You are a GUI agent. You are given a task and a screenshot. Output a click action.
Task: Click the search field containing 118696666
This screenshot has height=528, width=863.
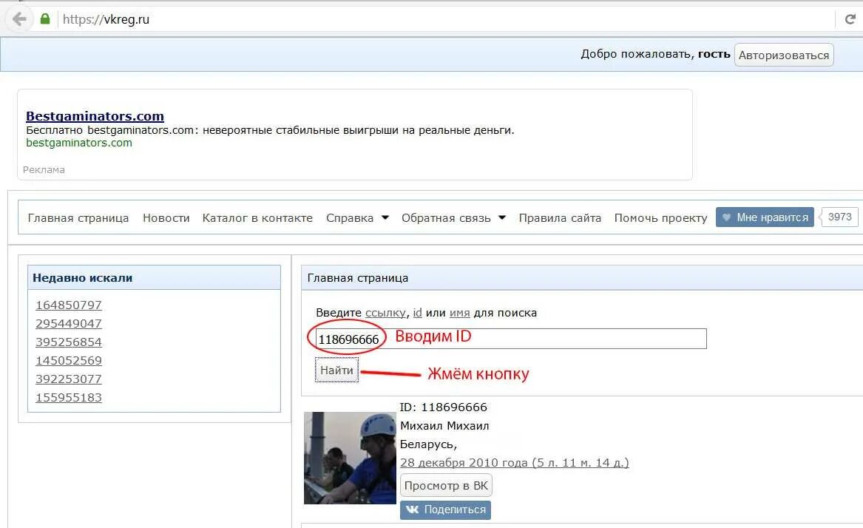[511, 339]
